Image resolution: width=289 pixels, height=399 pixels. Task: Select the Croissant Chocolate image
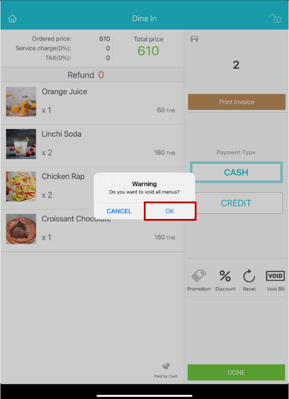(21, 229)
